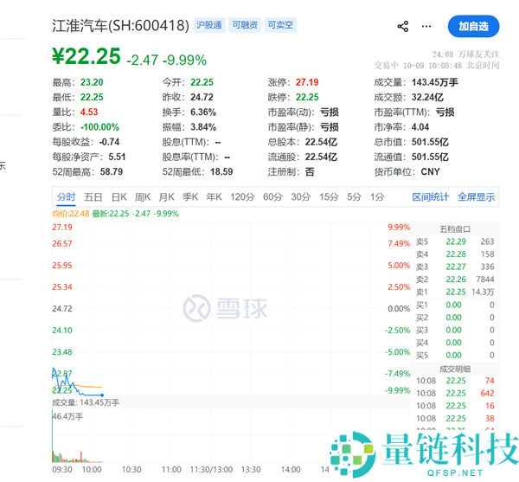Switch to the 5分 chart tab

[x=354, y=197]
